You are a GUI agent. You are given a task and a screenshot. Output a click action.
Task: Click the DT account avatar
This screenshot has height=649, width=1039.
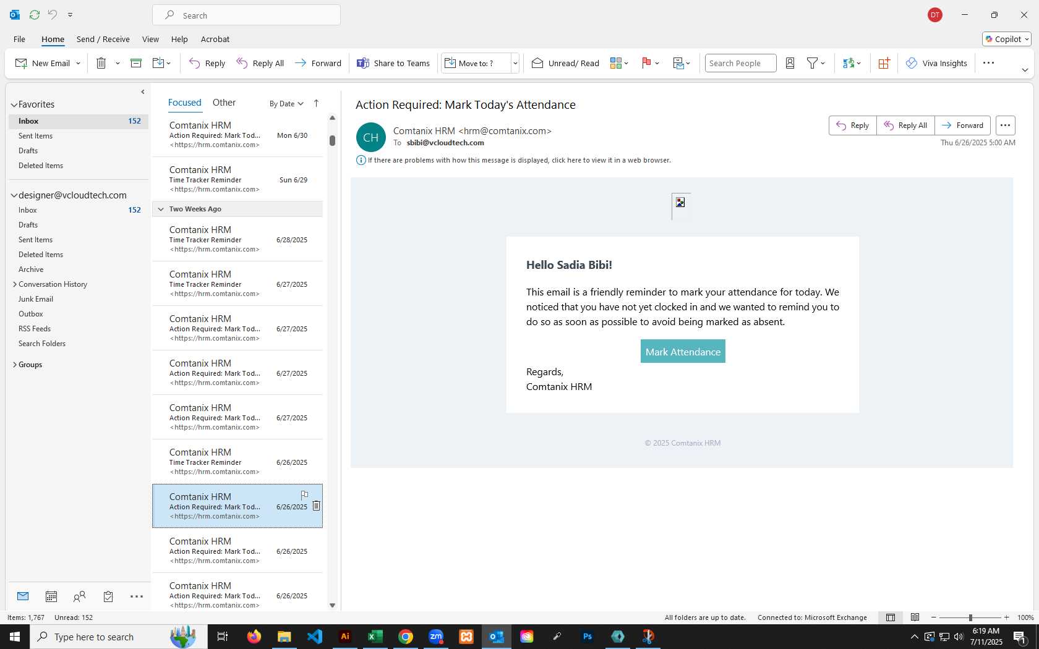[935, 15]
